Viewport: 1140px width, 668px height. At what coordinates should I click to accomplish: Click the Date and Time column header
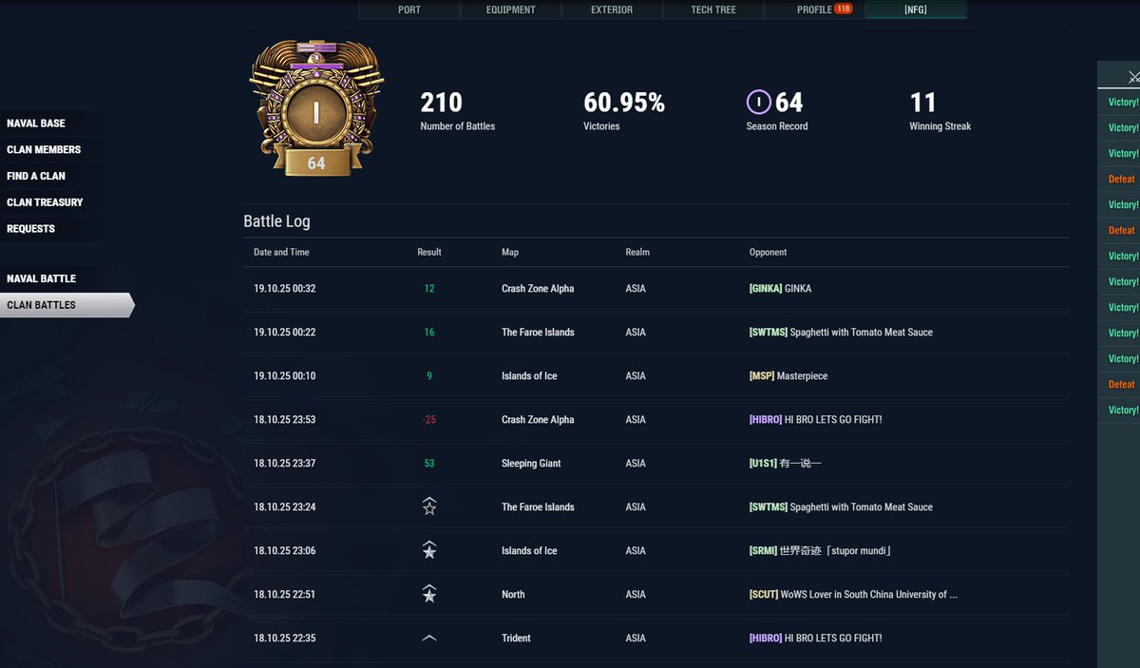[x=281, y=253]
